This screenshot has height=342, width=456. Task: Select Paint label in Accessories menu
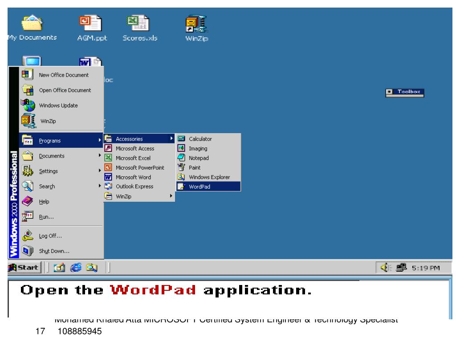tap(195, 167)
